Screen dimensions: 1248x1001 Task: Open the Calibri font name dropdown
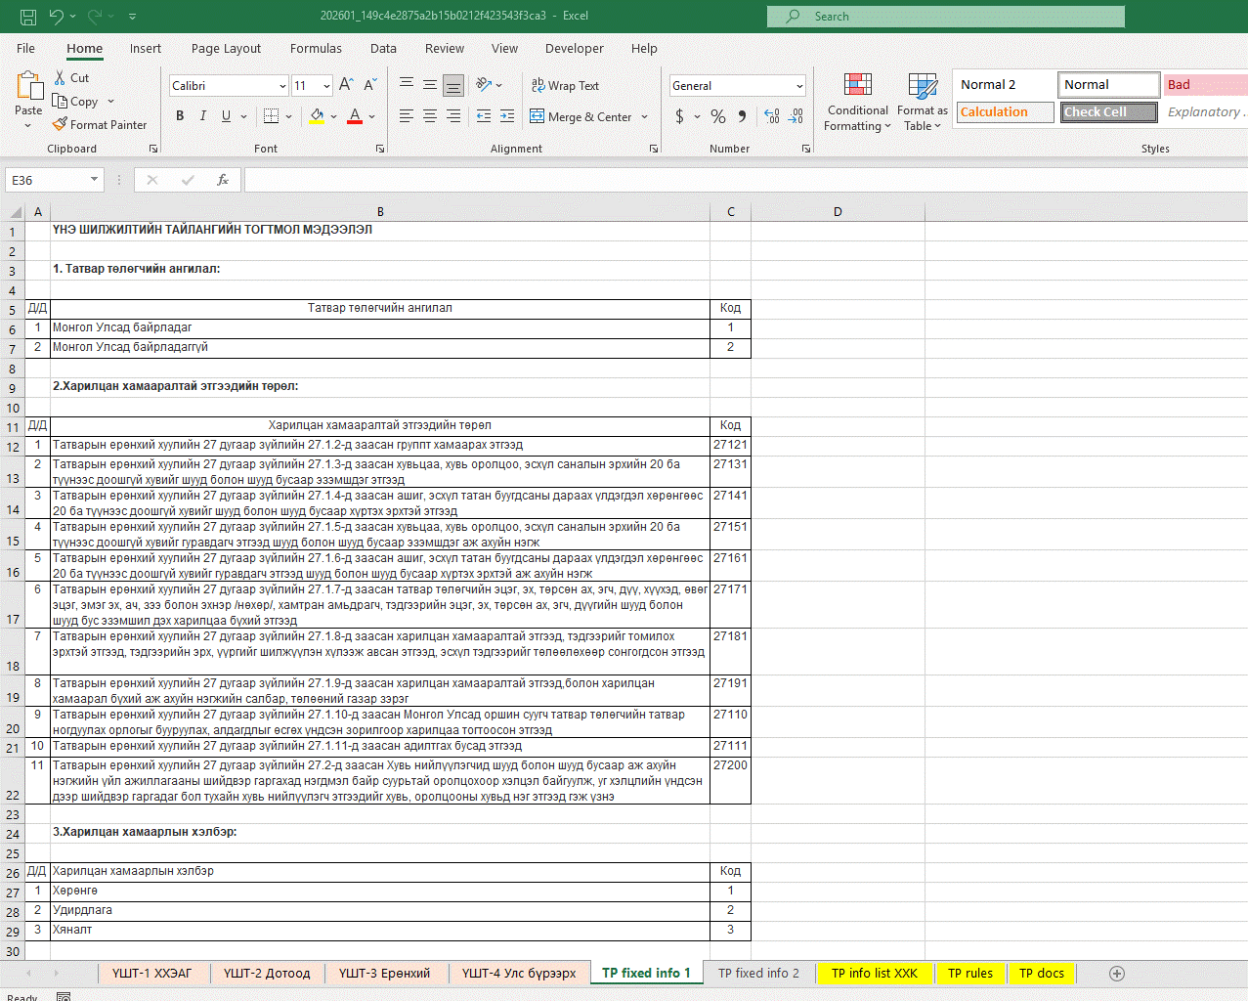[x=282, y=86]
